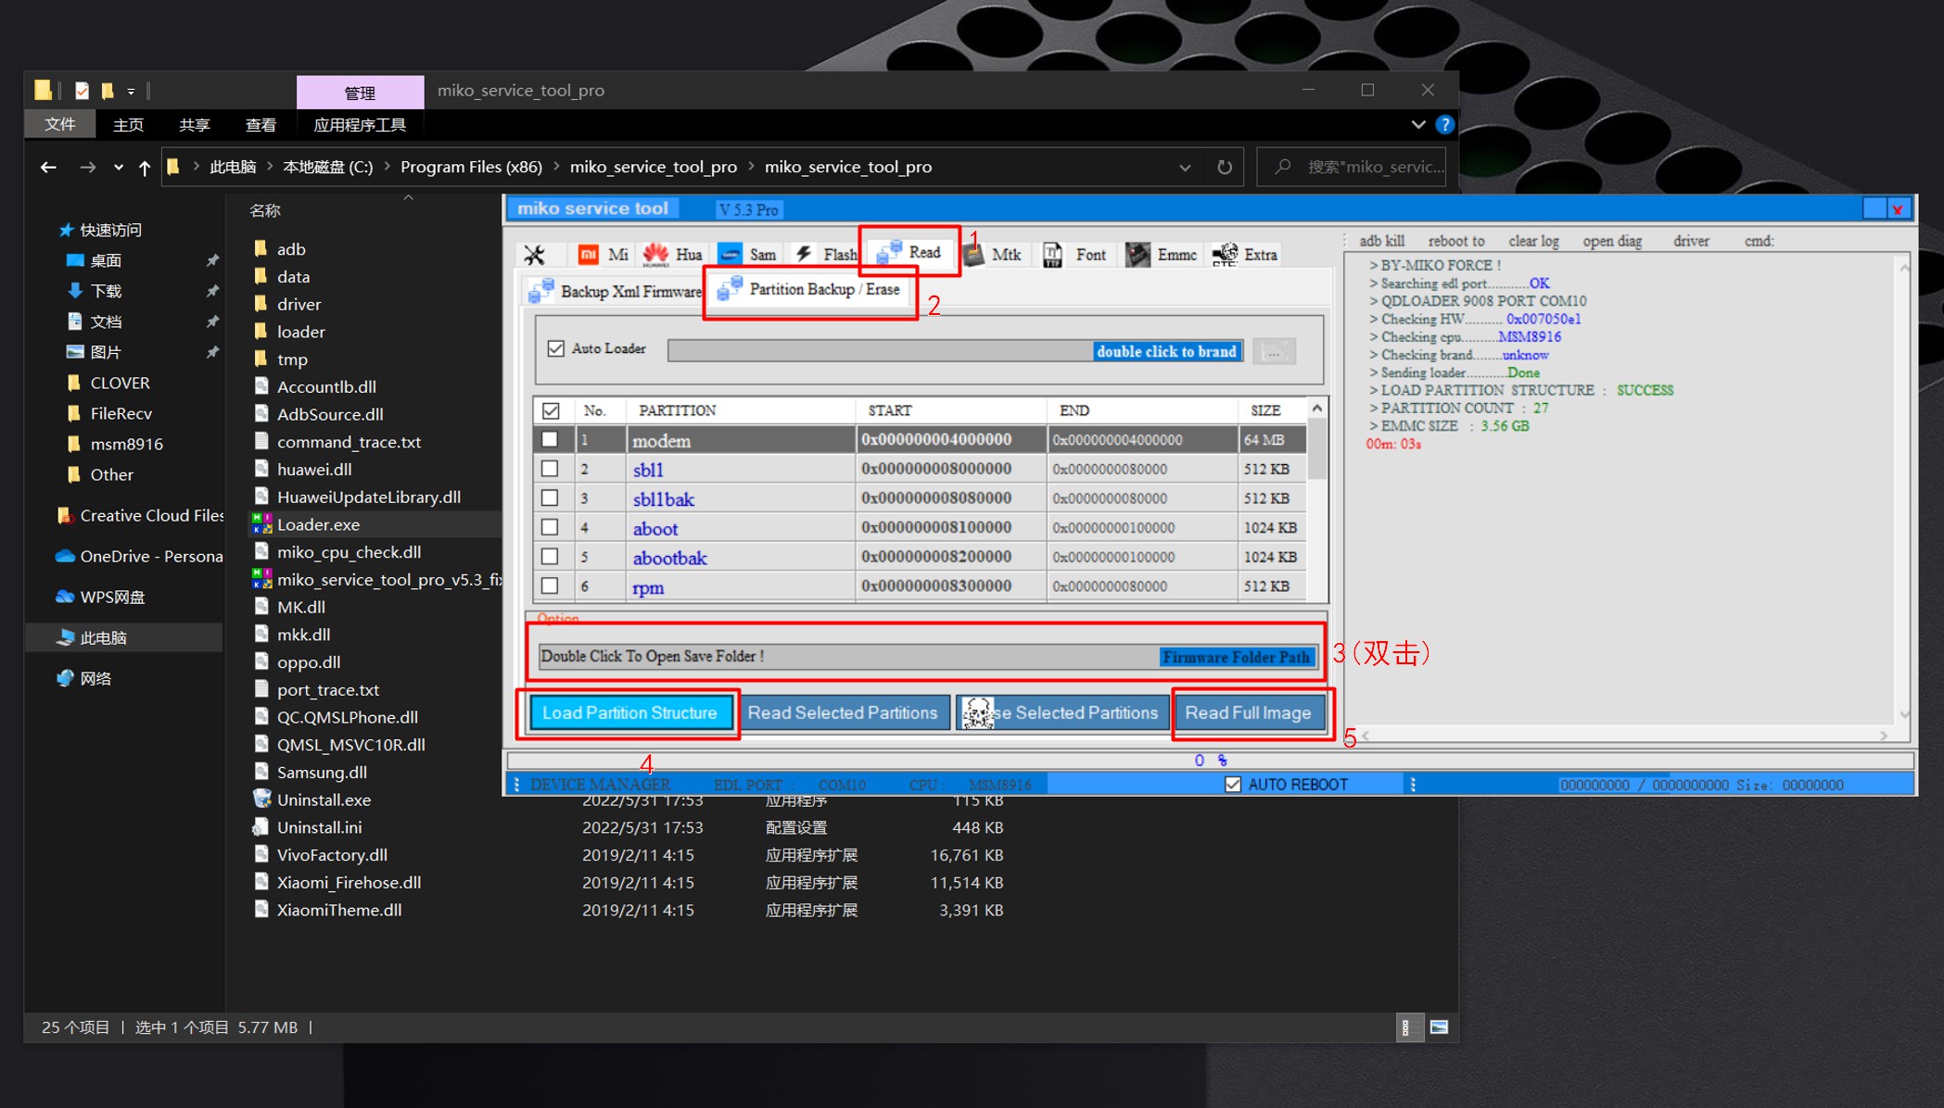
Task: Open the 查看 ribbon menu
Action: tap(260, 125)
